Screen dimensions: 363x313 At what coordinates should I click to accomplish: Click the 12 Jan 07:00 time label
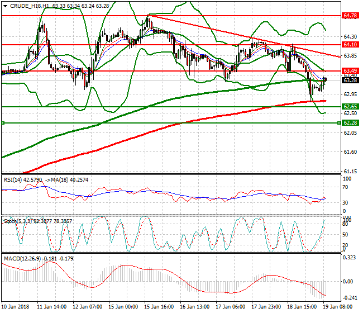click(x=88, y=307)
